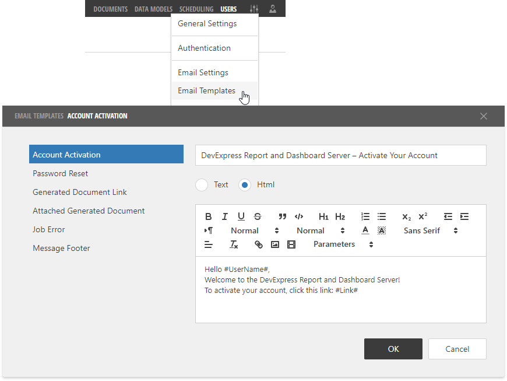The image size is (507, 381).
Task: Increase paragraph indent
Action: pos(464,216)
